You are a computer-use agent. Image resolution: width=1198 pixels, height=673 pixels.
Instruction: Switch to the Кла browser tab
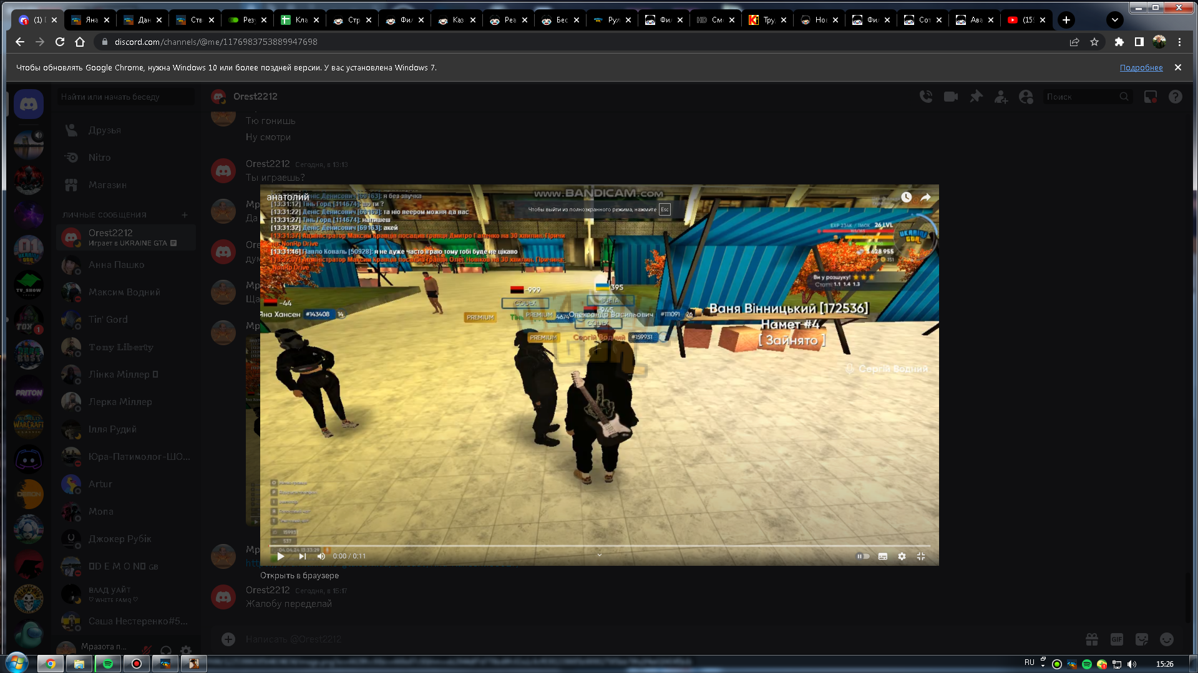tap(300, 20)
